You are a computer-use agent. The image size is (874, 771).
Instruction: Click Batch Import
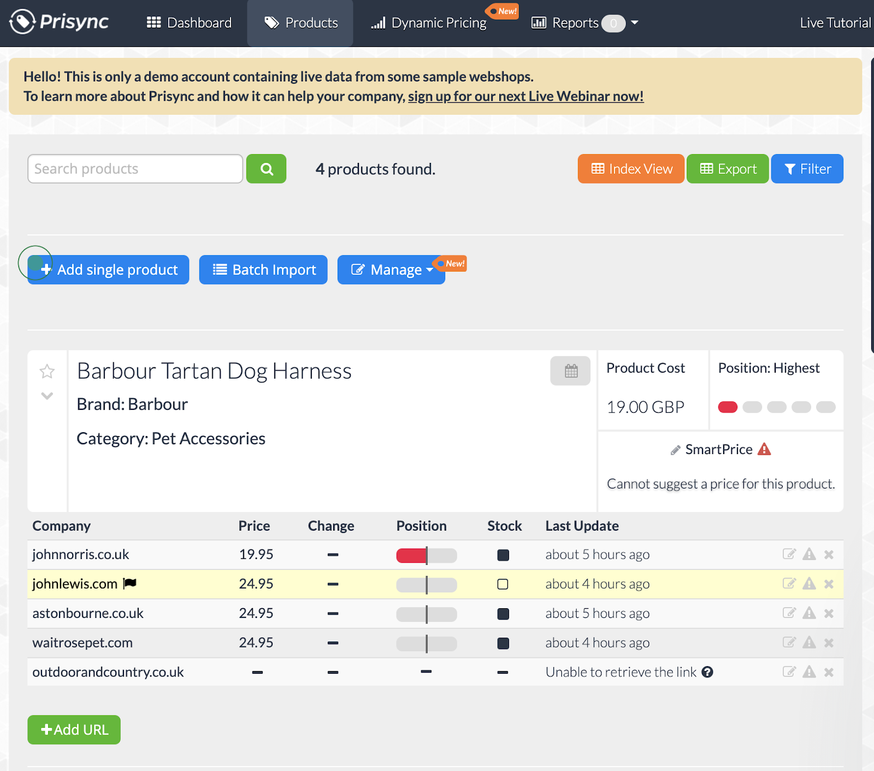tap(263, 270)
